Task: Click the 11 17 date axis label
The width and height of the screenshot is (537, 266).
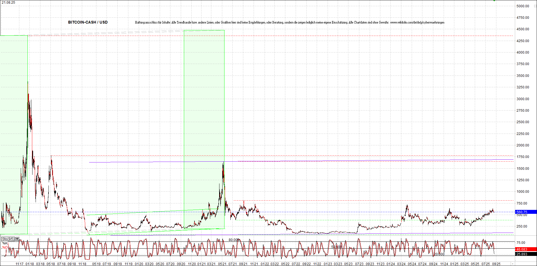Action: click(x=20, y=264)
